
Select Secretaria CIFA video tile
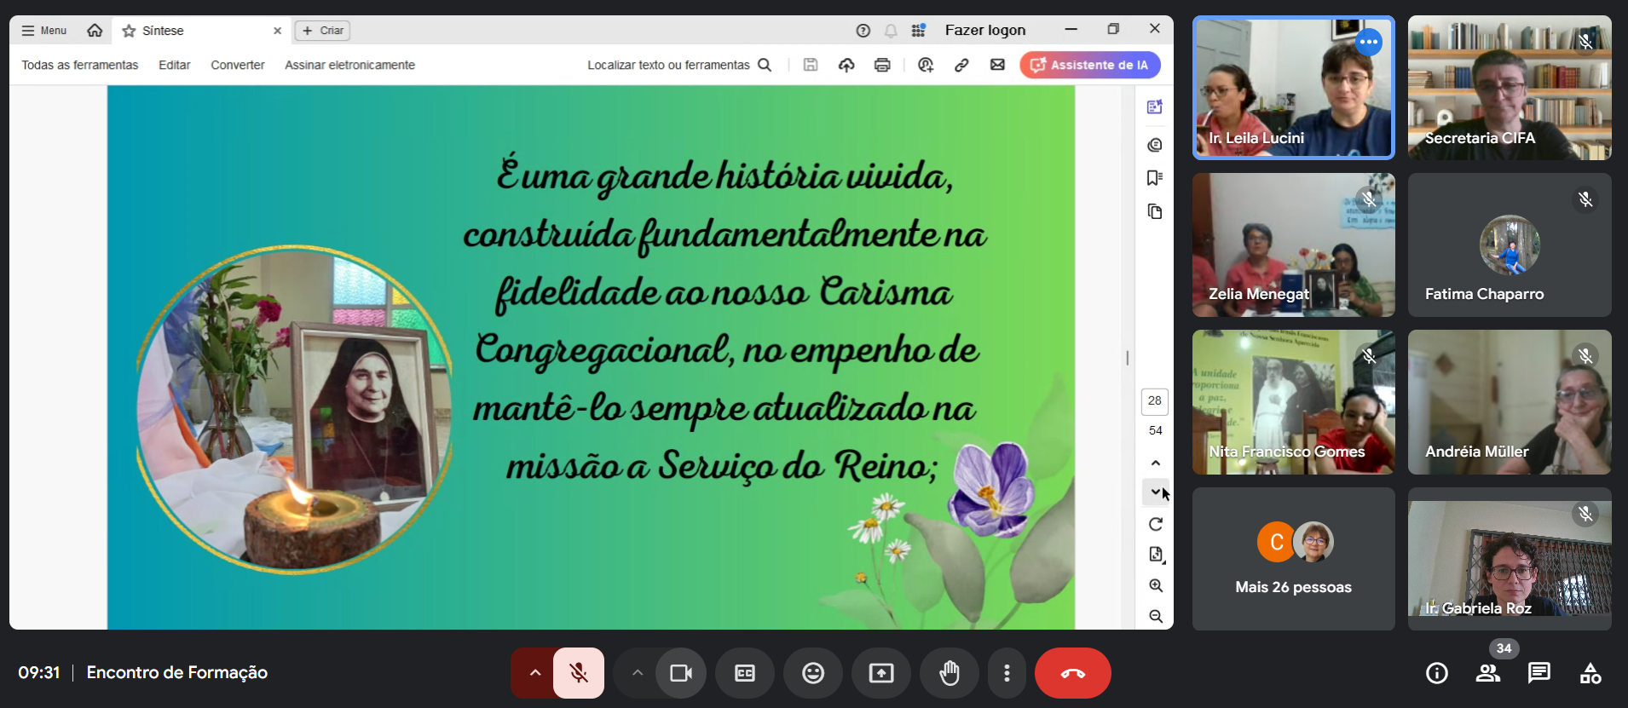1510,88
